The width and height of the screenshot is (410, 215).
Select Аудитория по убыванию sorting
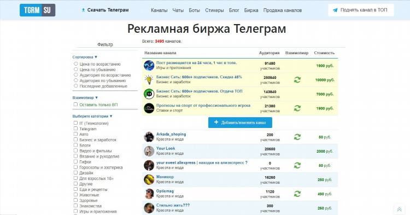coord(75,80)
